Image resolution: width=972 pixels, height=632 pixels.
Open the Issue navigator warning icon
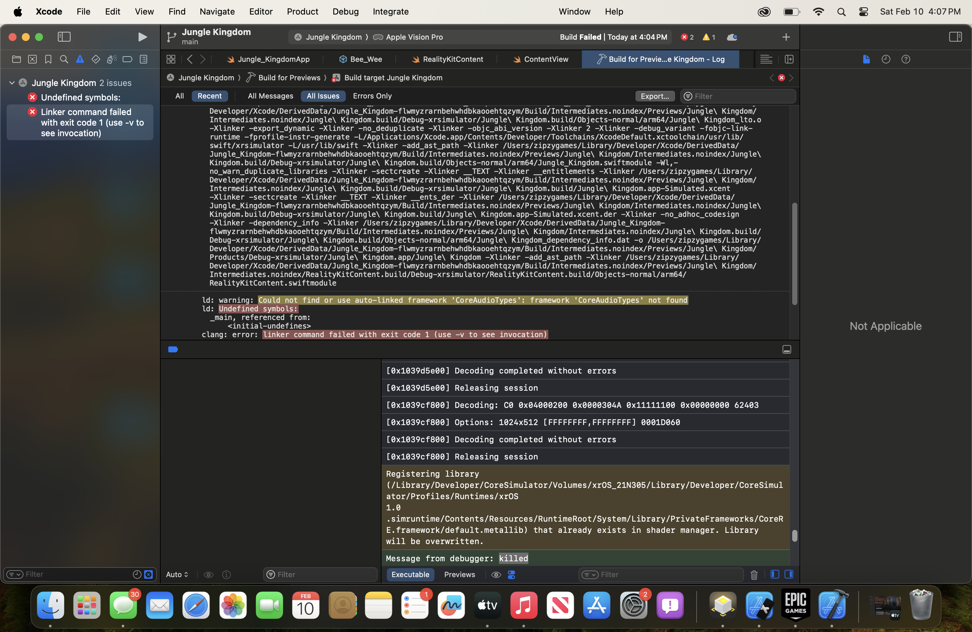pos(80,59)
